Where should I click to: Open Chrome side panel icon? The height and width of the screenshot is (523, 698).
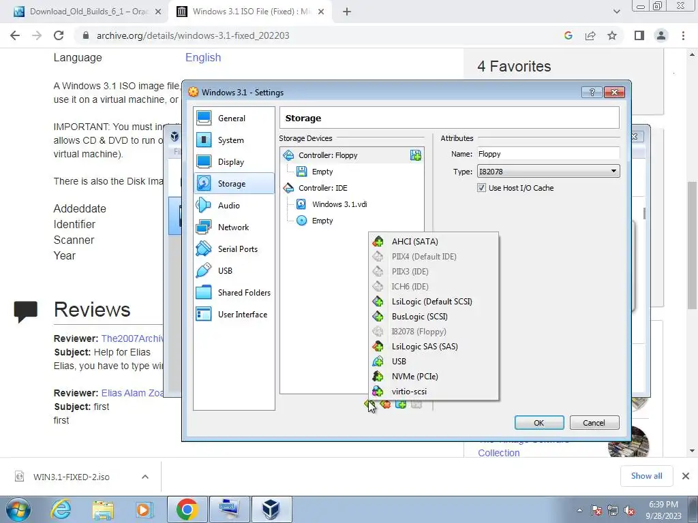639,35
